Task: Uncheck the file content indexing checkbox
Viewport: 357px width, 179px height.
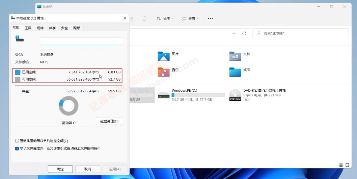Action: [x=17, y=148]
